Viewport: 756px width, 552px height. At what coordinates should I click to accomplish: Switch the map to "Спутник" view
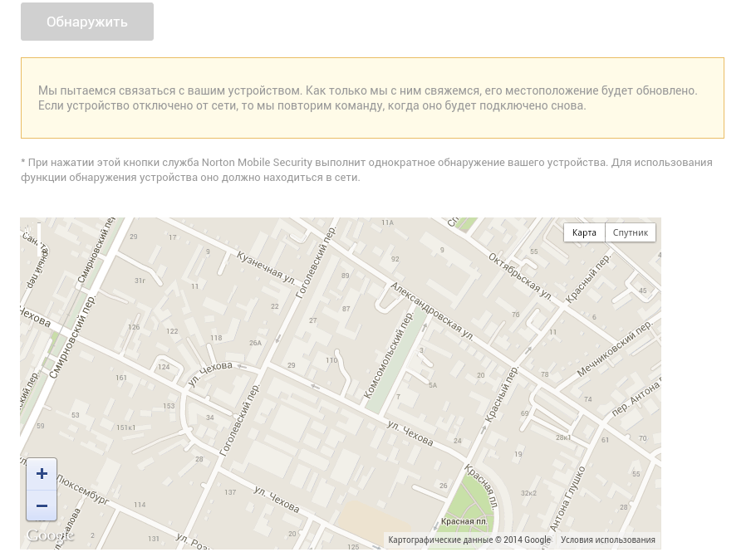click(x=630, y=232)
